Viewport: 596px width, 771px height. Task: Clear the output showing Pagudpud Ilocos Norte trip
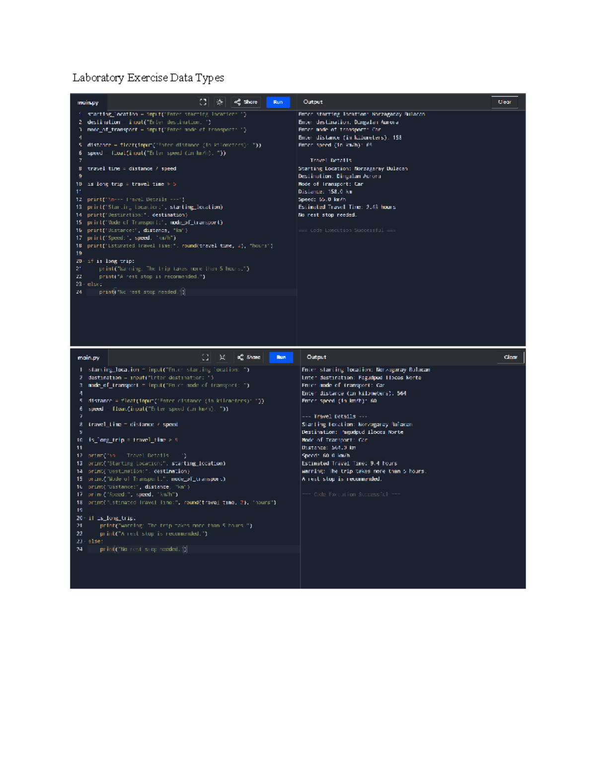pyautogui.click(x=510, y=357)
